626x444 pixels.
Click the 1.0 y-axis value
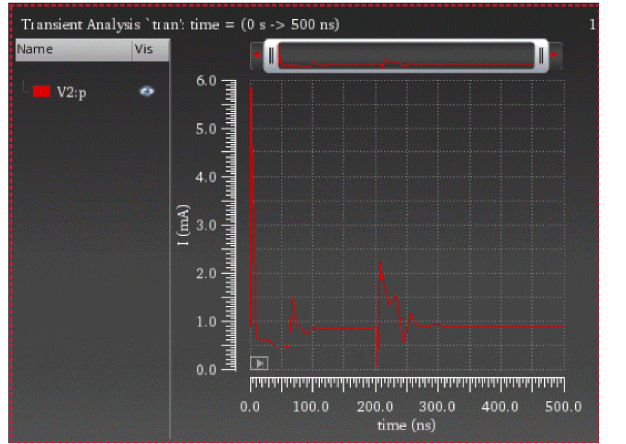206,322
